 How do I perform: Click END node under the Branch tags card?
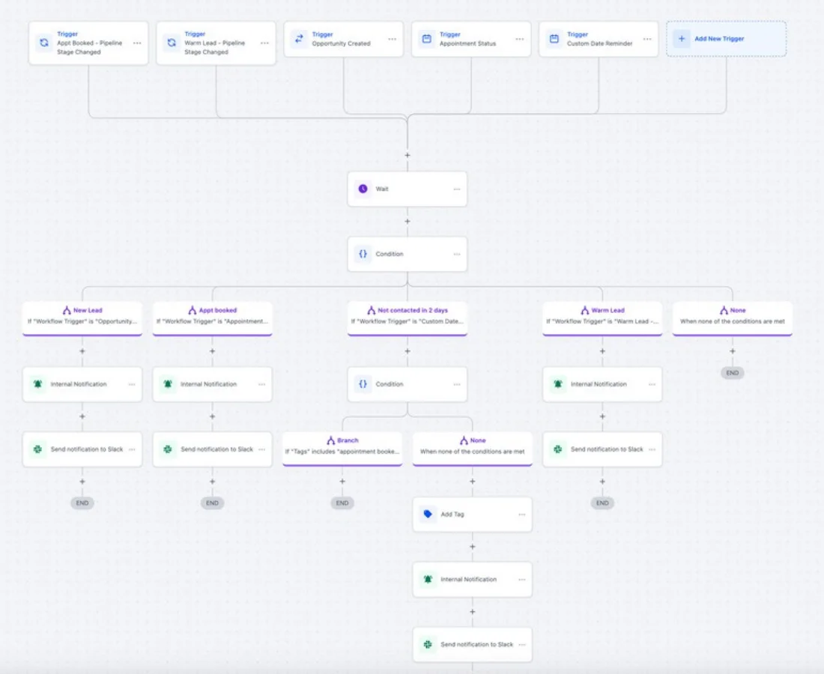(x=342, y=503)
